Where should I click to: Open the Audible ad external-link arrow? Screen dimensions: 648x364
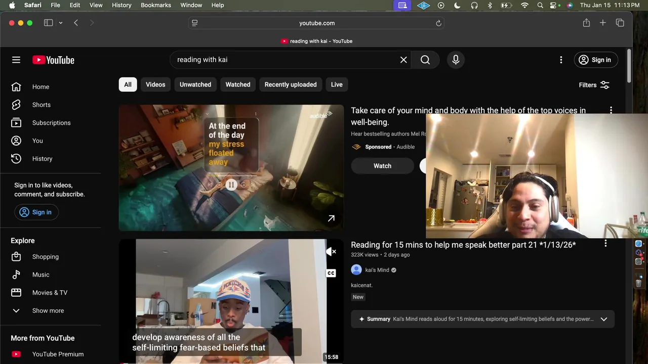tap(331, 218)
